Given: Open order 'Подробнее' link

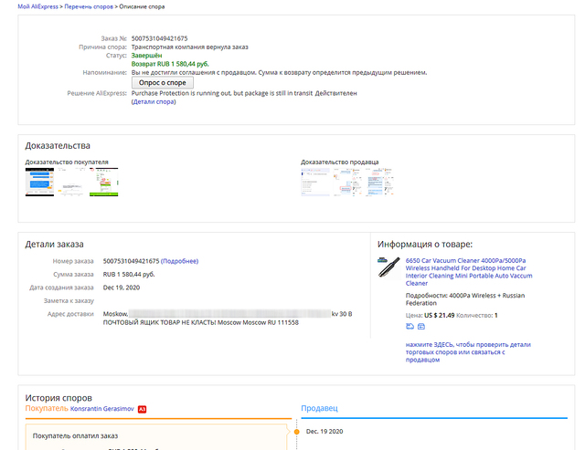Looking at the screenshot, I should [179, 261].
